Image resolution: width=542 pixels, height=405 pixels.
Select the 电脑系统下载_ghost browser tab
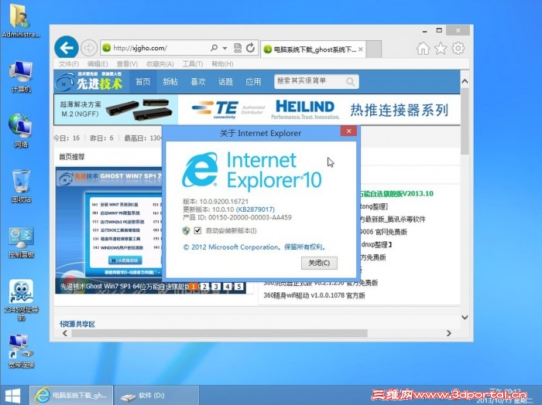pyautogui.click(x=313, y=49)
